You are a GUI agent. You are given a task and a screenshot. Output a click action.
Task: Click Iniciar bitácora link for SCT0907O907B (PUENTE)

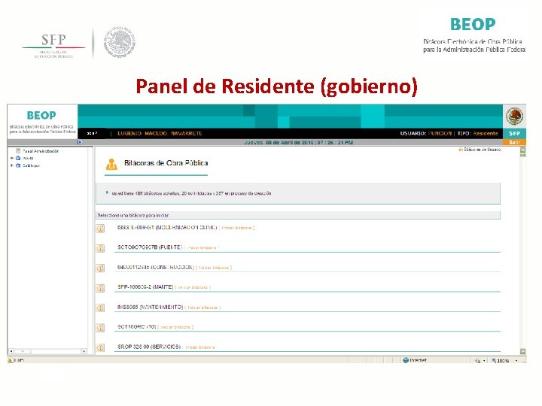[x=202, y=247]
